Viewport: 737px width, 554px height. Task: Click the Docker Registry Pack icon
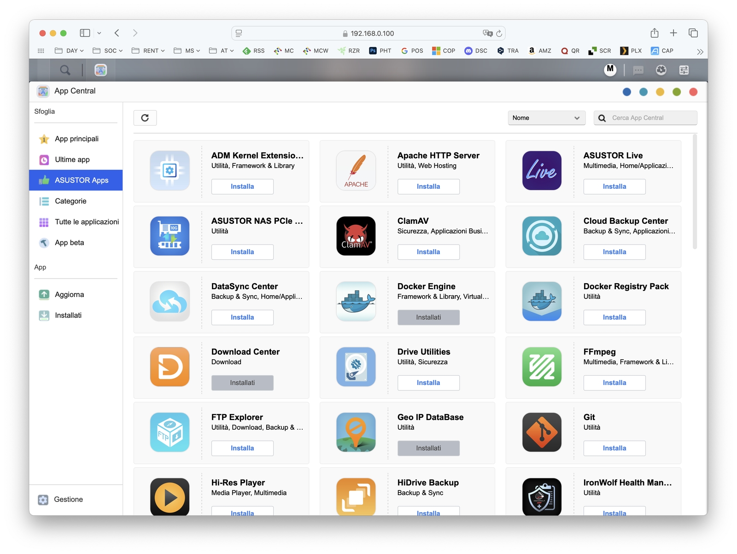click(542, 302)
